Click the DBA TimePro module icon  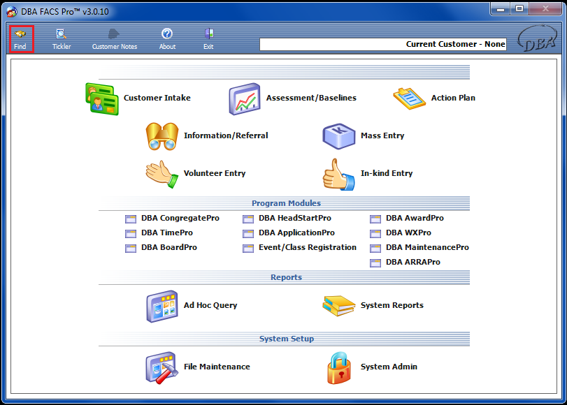point(131,234)
